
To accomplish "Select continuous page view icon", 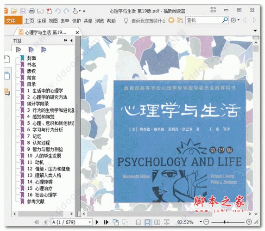I will coord(147,222).
